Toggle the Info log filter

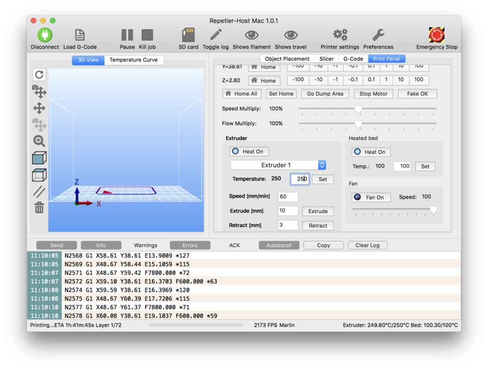click(101, 245)
